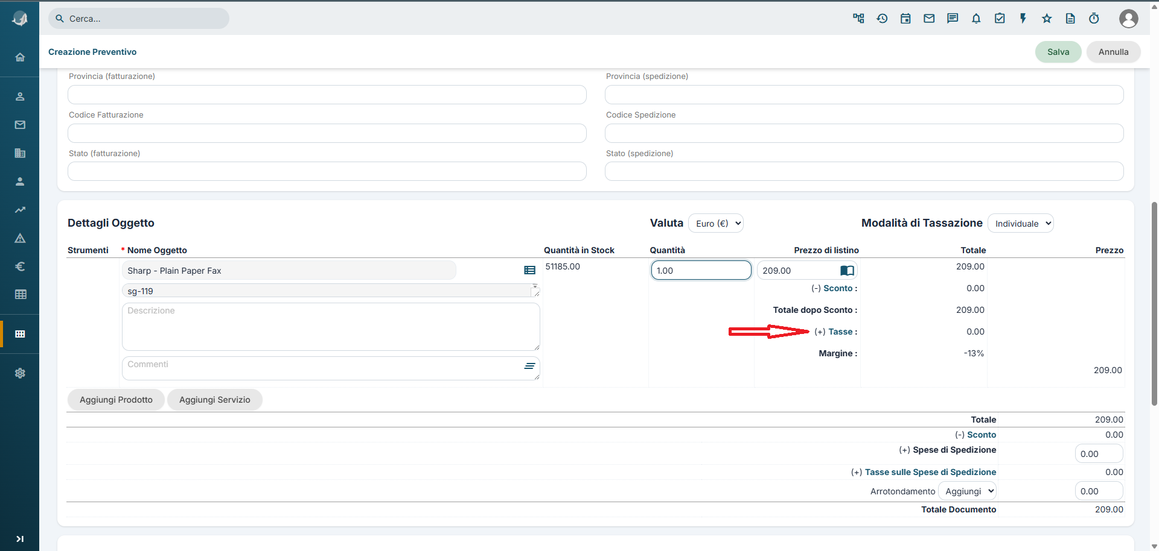Click the totals Sconto link

982,435
